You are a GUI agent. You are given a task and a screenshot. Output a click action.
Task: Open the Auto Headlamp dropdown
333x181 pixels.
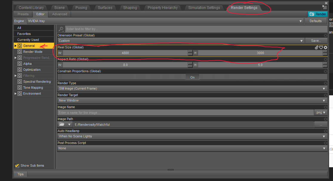[x=324, y=136]
